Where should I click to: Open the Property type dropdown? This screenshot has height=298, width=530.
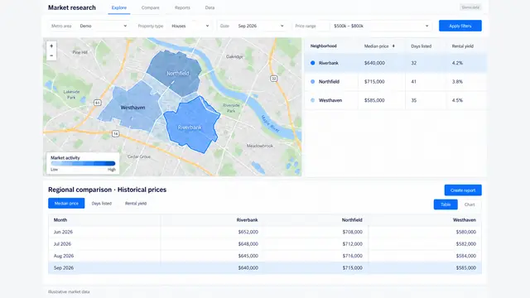pos(190,26)
